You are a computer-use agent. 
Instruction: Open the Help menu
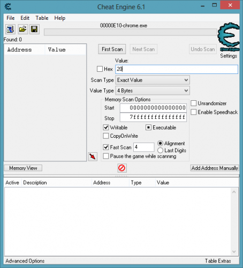coord(60,18)
